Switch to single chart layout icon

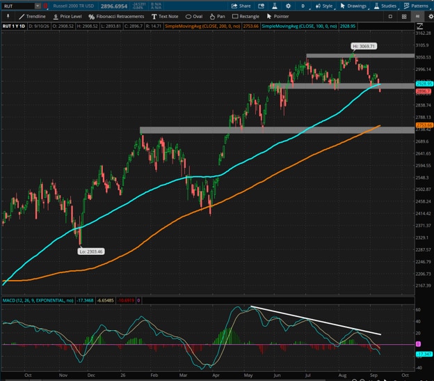click(390, 17)
